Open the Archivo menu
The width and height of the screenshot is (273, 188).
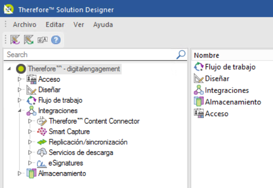[25, 25]
